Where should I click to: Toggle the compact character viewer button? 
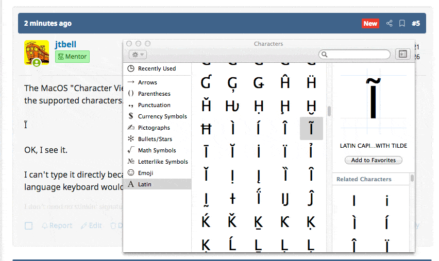point(402,54)
